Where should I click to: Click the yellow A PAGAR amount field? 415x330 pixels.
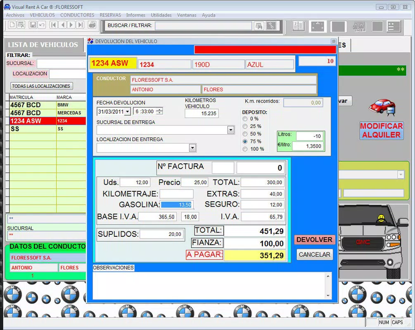(255, 255)
